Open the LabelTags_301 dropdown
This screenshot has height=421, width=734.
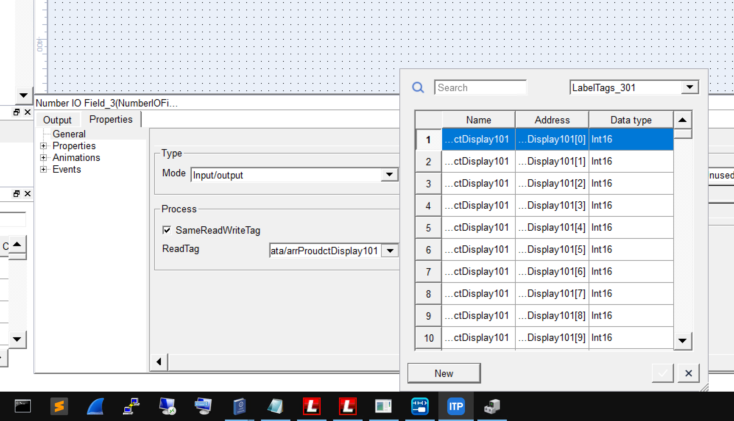[689, 87]
